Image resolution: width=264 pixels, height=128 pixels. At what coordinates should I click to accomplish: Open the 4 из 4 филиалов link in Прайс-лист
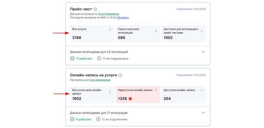click(109, 14)
